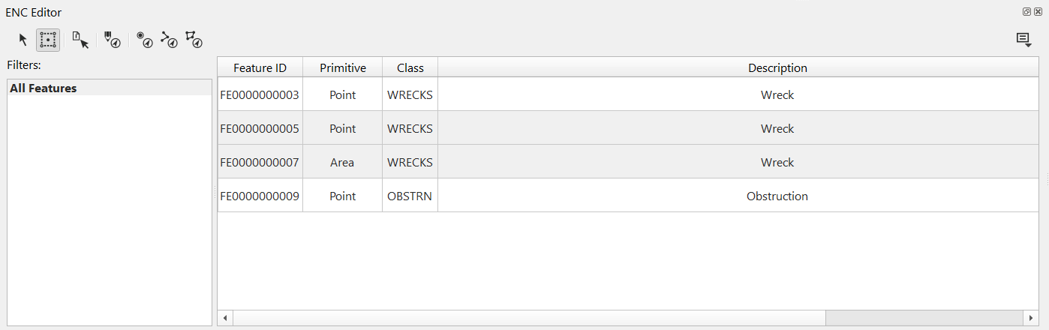Viewport: 1049px width, 330px height.
Task: Sort by the Primitive column header
Action: [x=342, y=67]
